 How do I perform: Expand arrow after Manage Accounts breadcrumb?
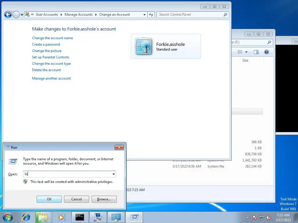click(x=96, y=15)
